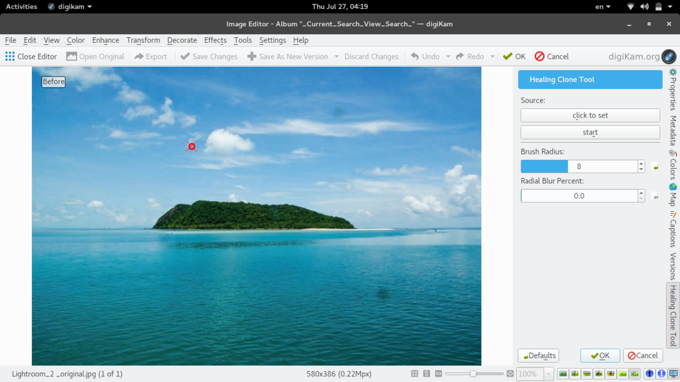Toggle the color-managed view monitor icon
This screenshot has width=680, height=382.
pyautogui.click(x=673, y=374)
